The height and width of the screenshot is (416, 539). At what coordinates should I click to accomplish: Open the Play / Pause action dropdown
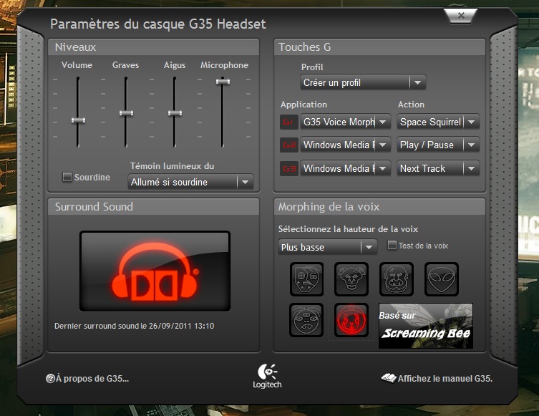tap(438, 145)
